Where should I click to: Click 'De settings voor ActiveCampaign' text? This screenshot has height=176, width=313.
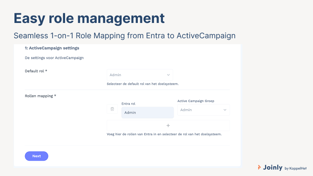pos(54,58)
